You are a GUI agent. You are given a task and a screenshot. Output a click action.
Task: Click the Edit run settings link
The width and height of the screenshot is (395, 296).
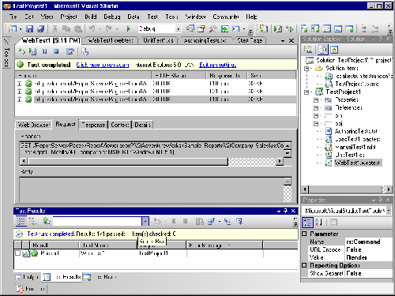pos(217,65)
